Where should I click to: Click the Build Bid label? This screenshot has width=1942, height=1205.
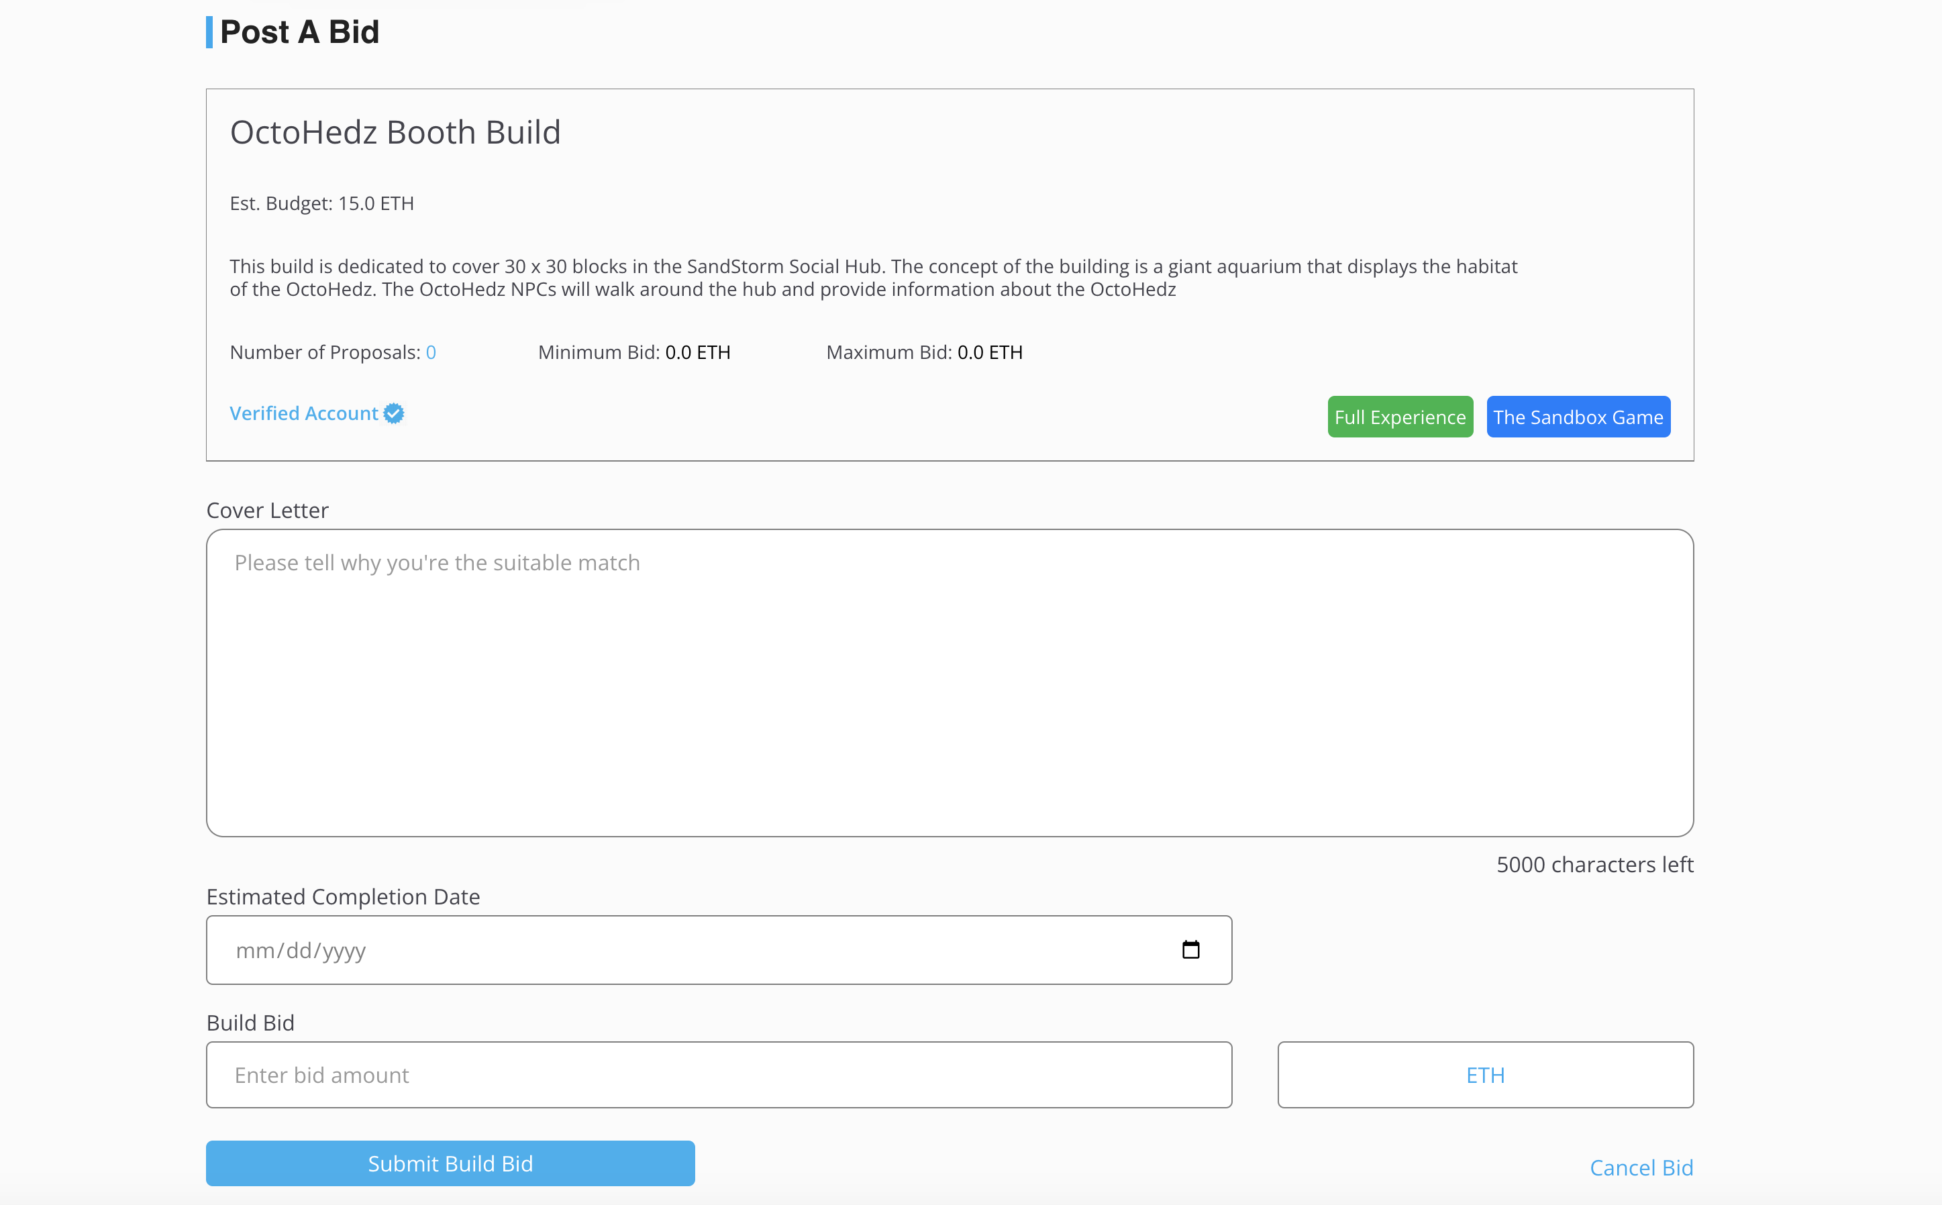(x=250, y=1023)
